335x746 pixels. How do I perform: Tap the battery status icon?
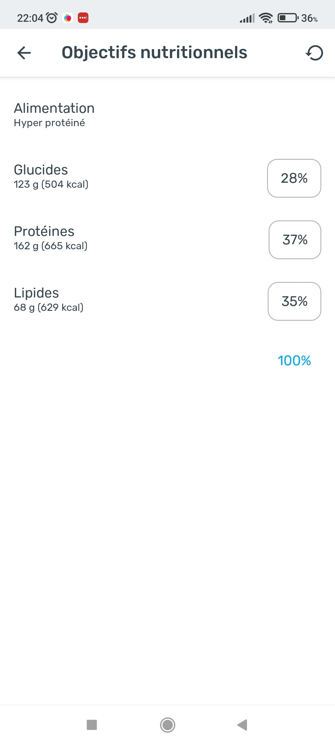pyautogui.click(x=288, y=18)
